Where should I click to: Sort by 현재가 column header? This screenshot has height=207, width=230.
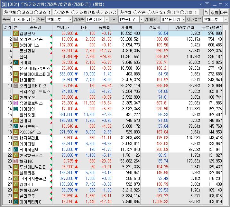coord(63,27)
